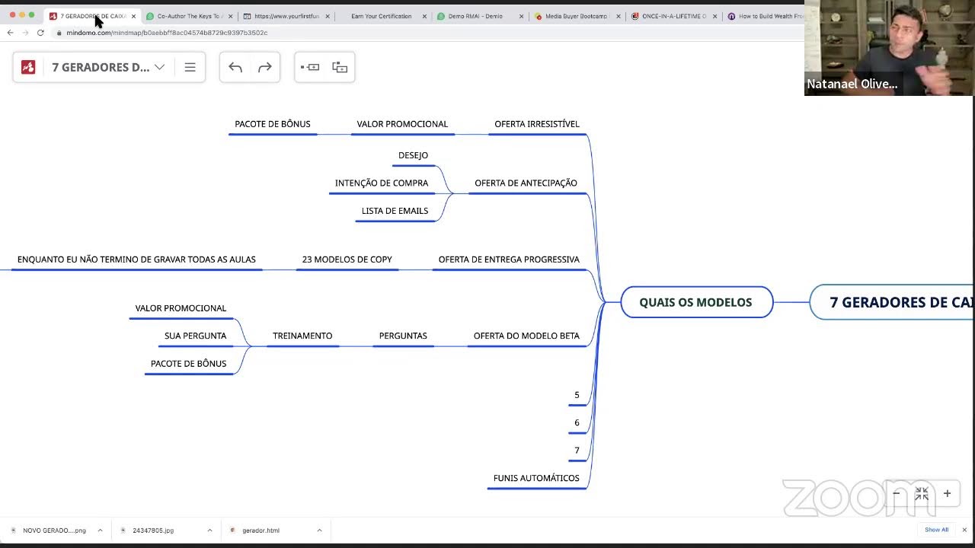This screenshot has height=548, width=975.
Task: Reload the page in the browser
Action: [x=40, y=33]
